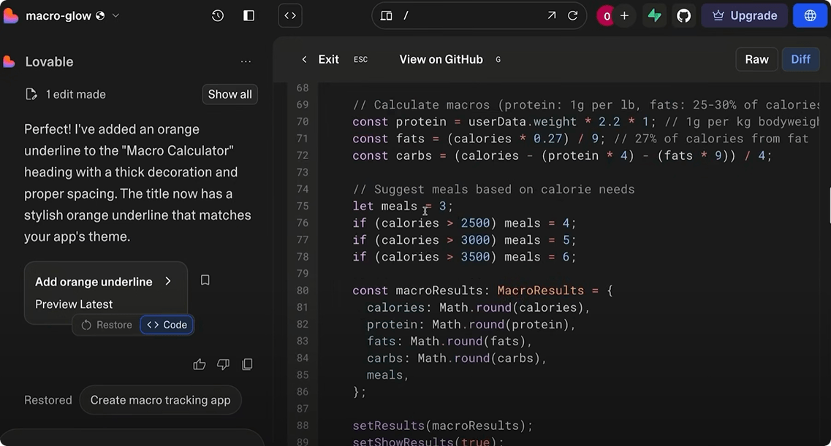Screen dimensions: 831x446
Task: Click the Upgrade button
Action: 744,15
